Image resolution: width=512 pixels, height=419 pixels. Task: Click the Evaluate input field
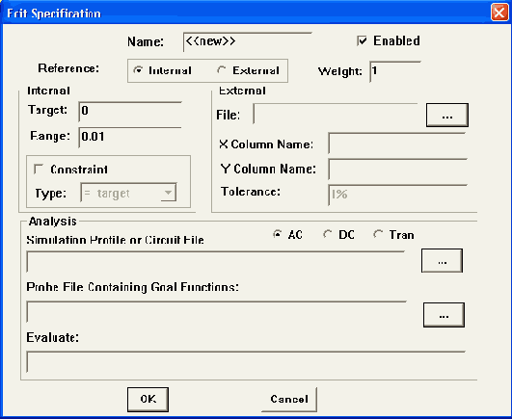246,361
